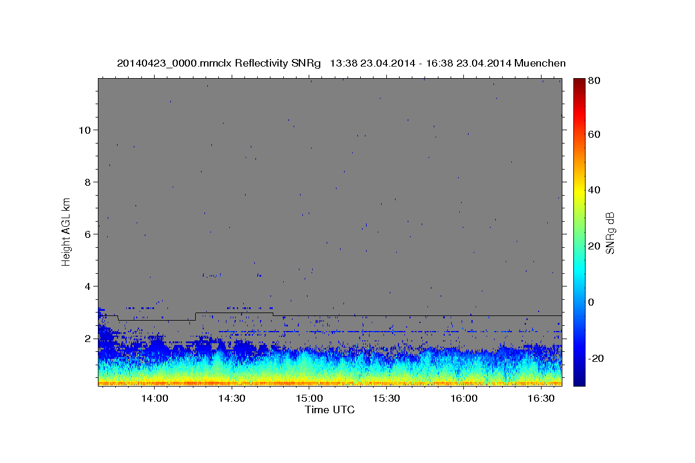Click the 'Time UTC' axis label
The height and width of the screenshot is (463, 695).
330,410
